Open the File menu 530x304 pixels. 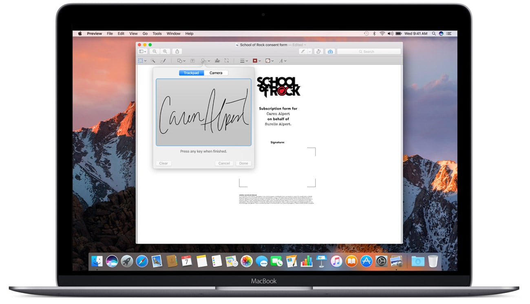tap(110, 33)
